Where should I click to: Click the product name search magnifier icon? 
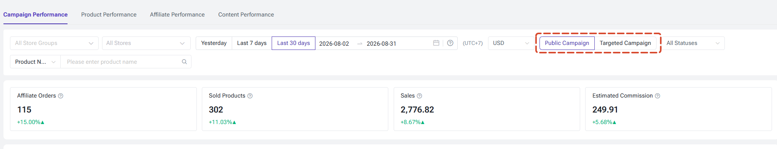tap(184, 61)
